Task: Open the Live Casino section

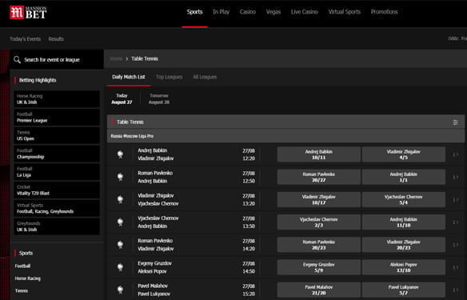Action: coord(305,12)
